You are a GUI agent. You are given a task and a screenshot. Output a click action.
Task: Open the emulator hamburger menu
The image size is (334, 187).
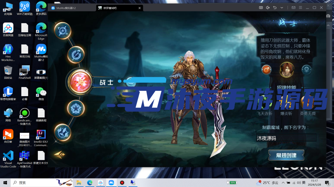pyautogui.click(x=300, y=7)
